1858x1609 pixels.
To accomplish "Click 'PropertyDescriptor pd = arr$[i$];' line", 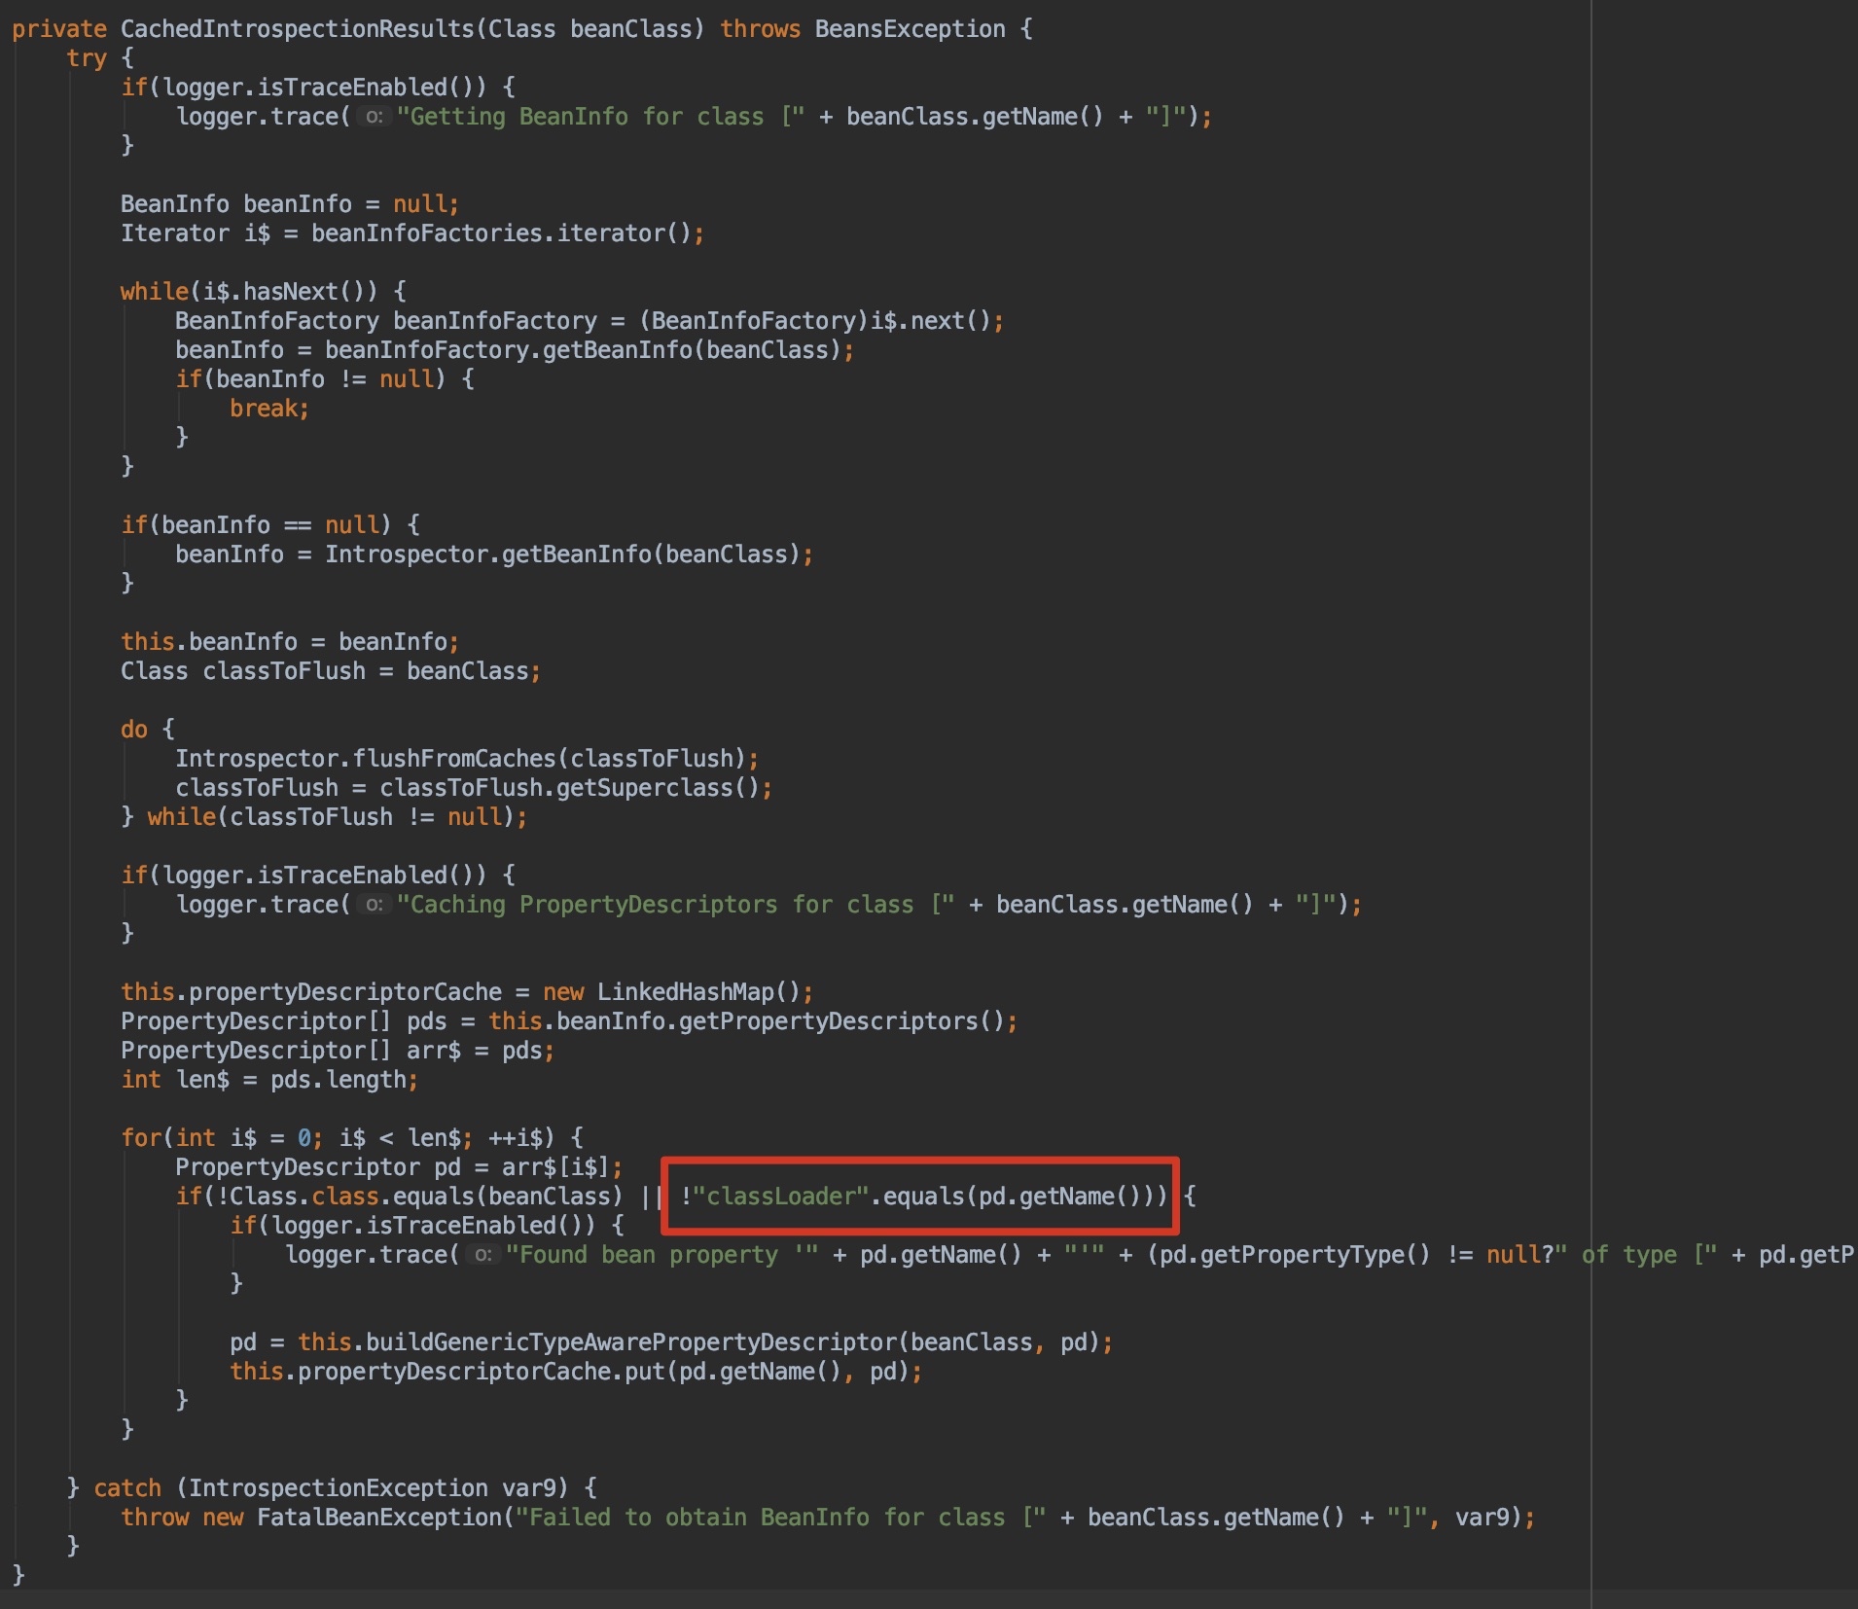I will [x=399, y=1167].
